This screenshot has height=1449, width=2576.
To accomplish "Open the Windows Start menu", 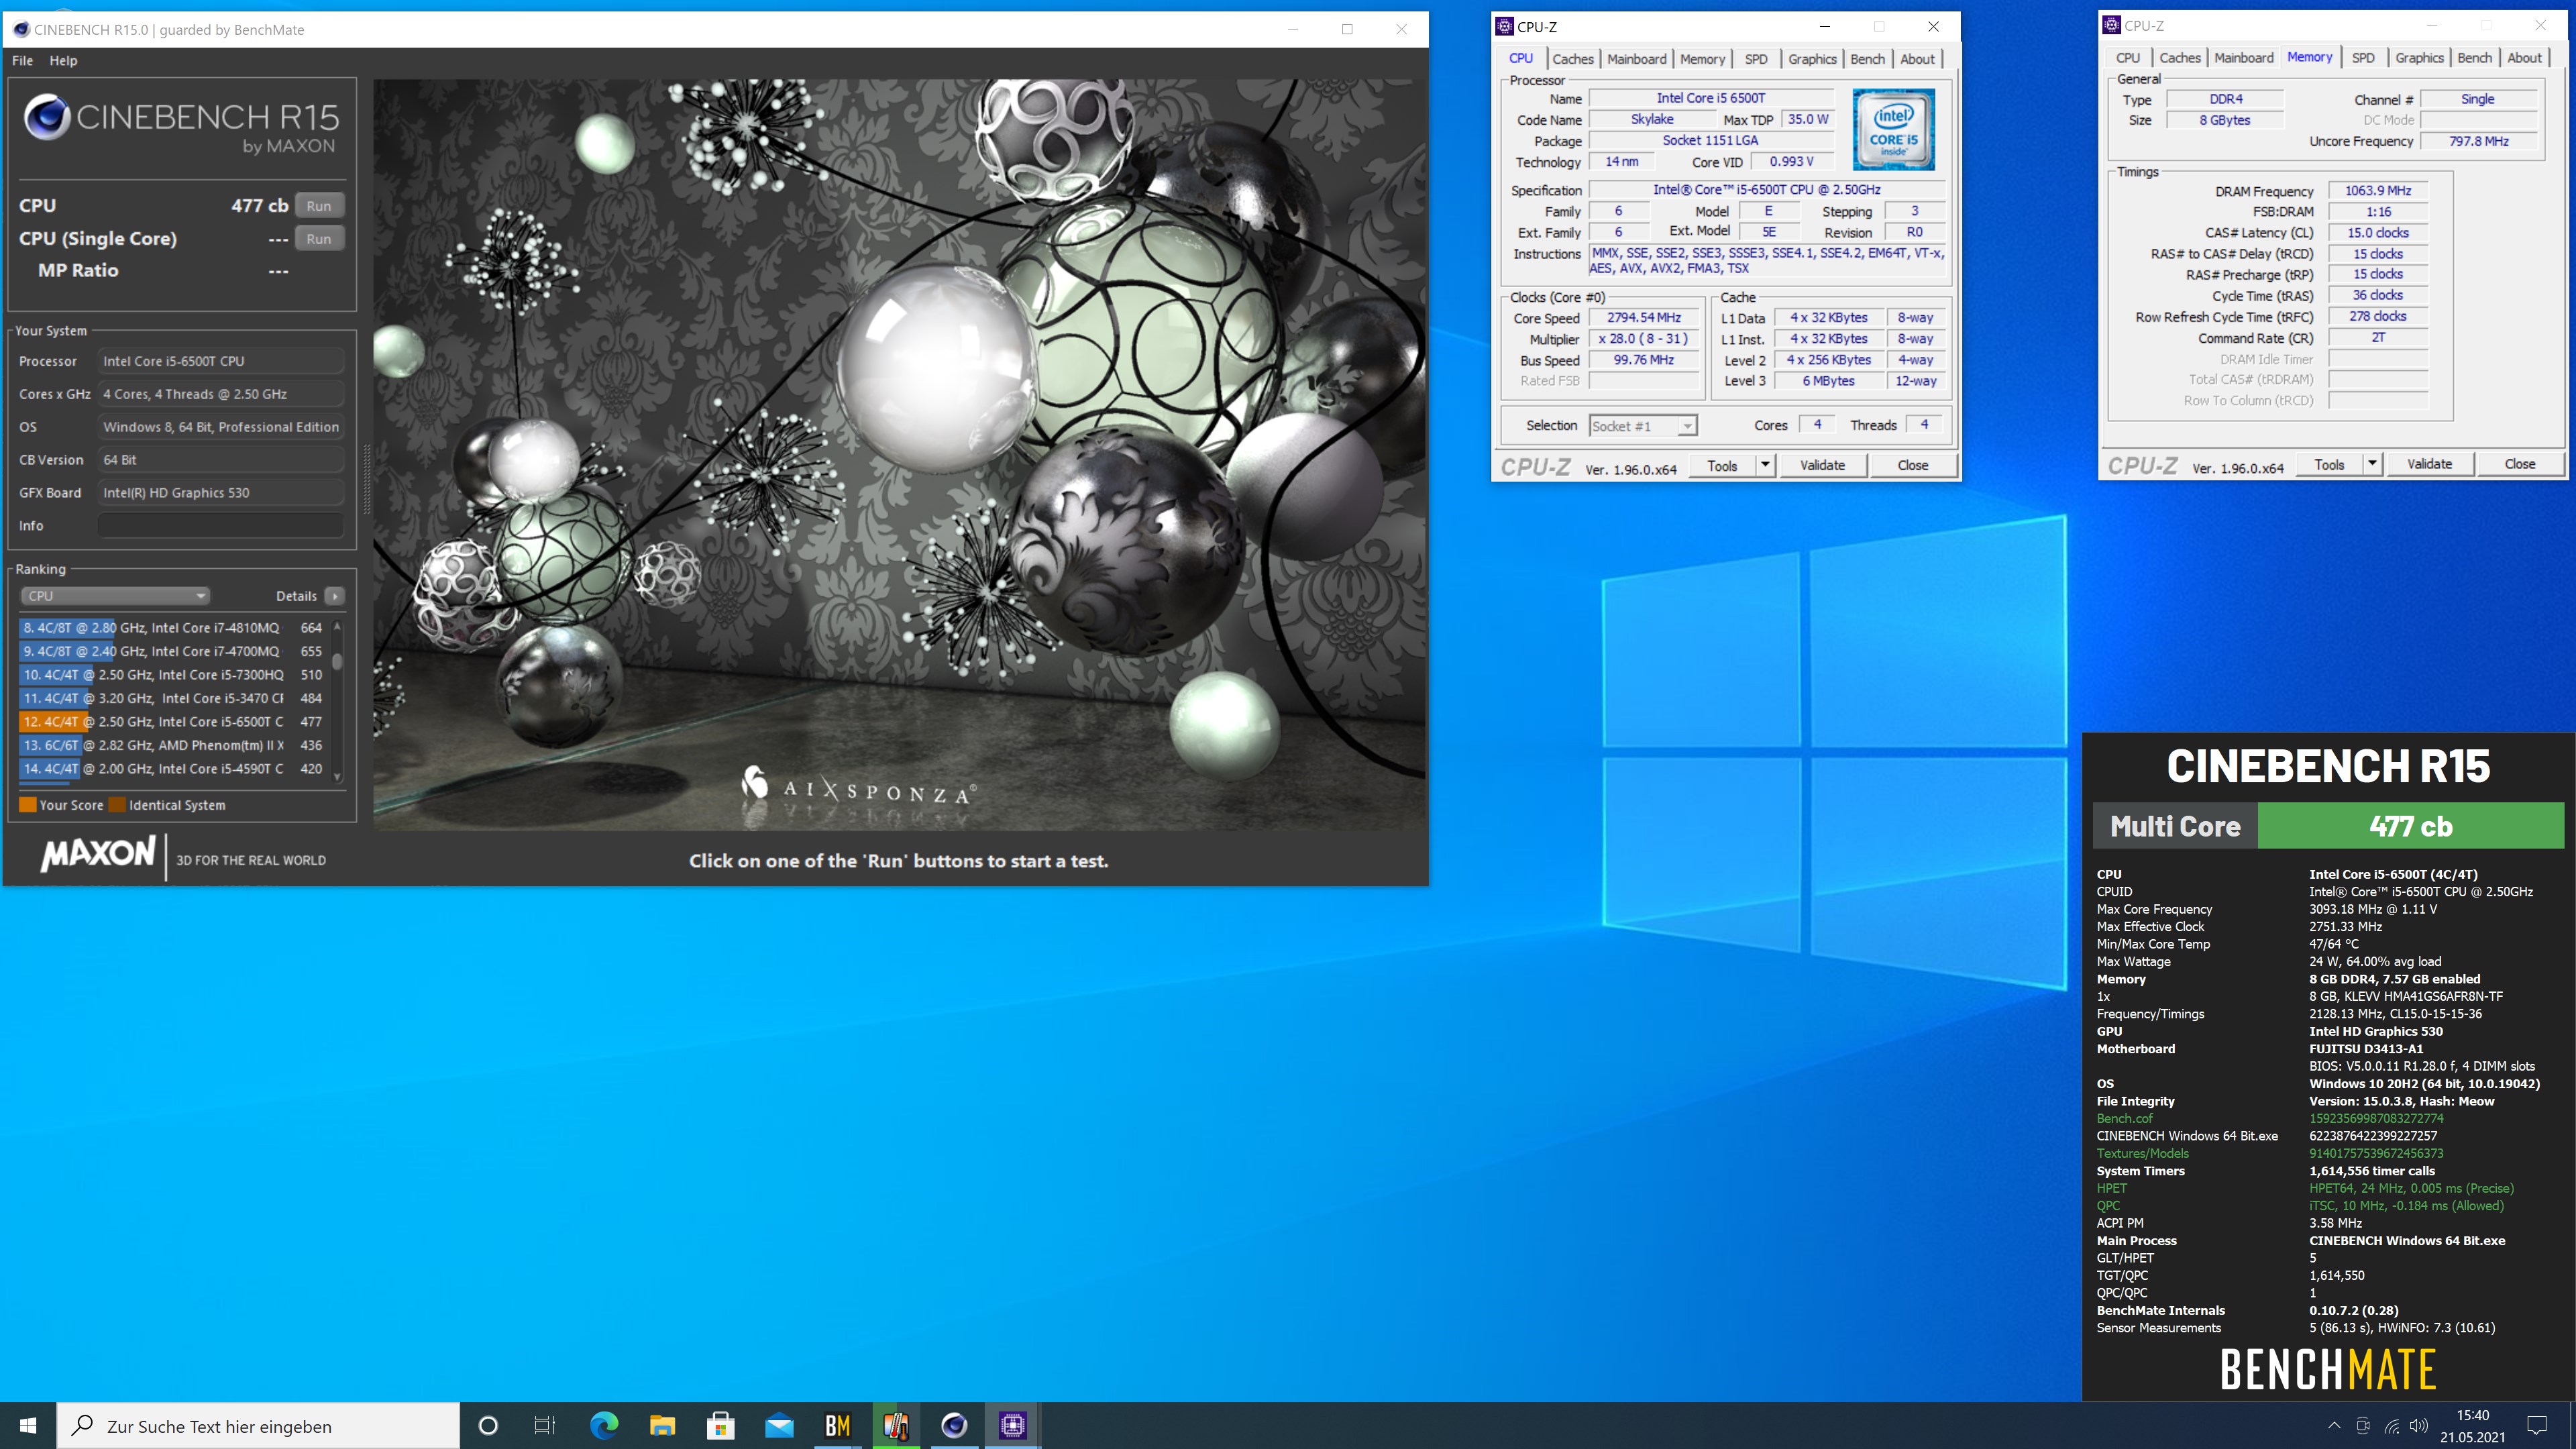I will (28, 1425).
